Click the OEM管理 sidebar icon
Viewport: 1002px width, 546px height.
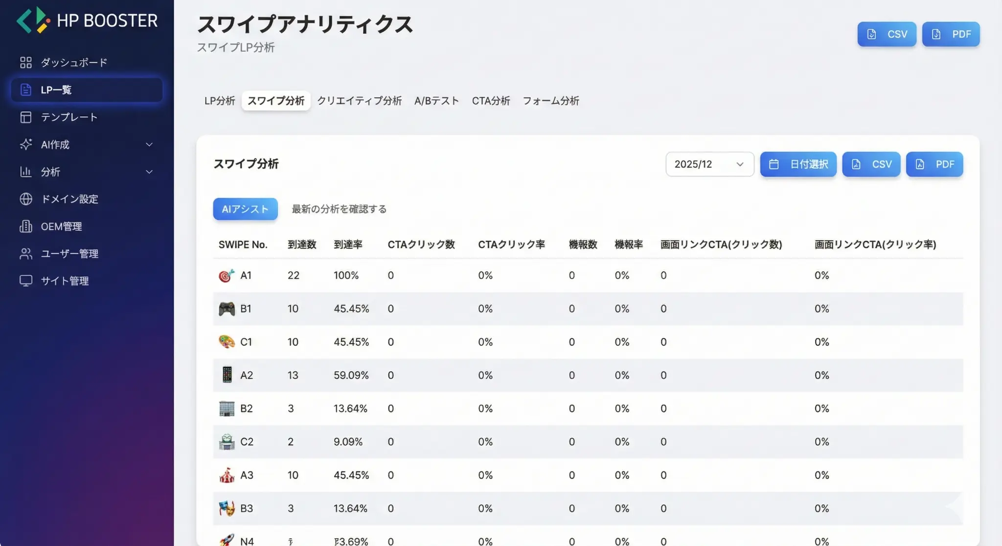[x=26, y=226]
